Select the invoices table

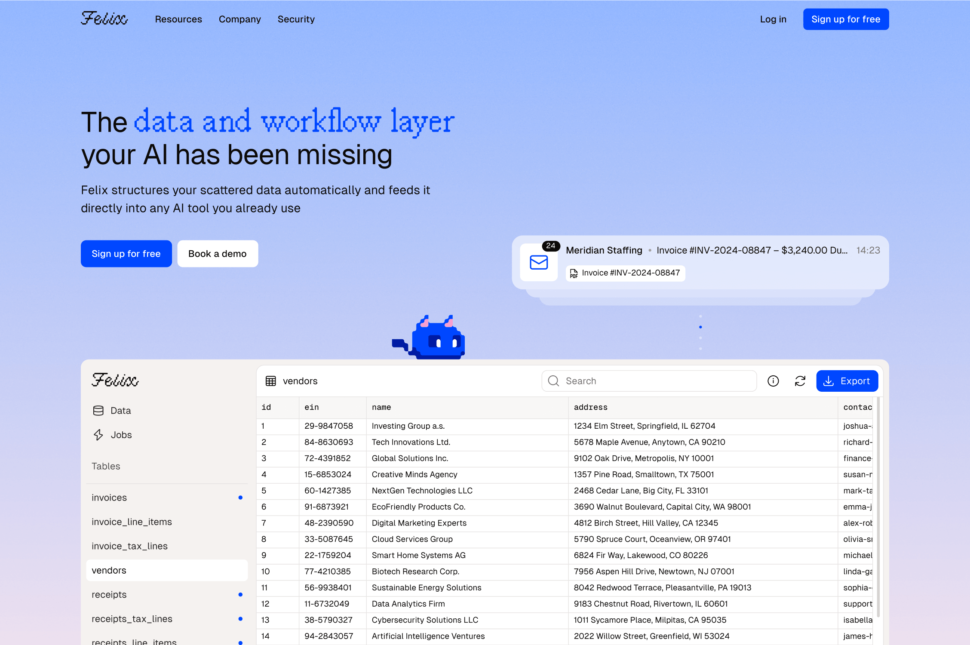[x=167, y=498]
